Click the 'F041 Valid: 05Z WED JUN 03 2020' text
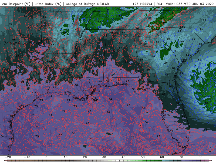This screenshot has width=216, height=162. click(x=185, y=4)
